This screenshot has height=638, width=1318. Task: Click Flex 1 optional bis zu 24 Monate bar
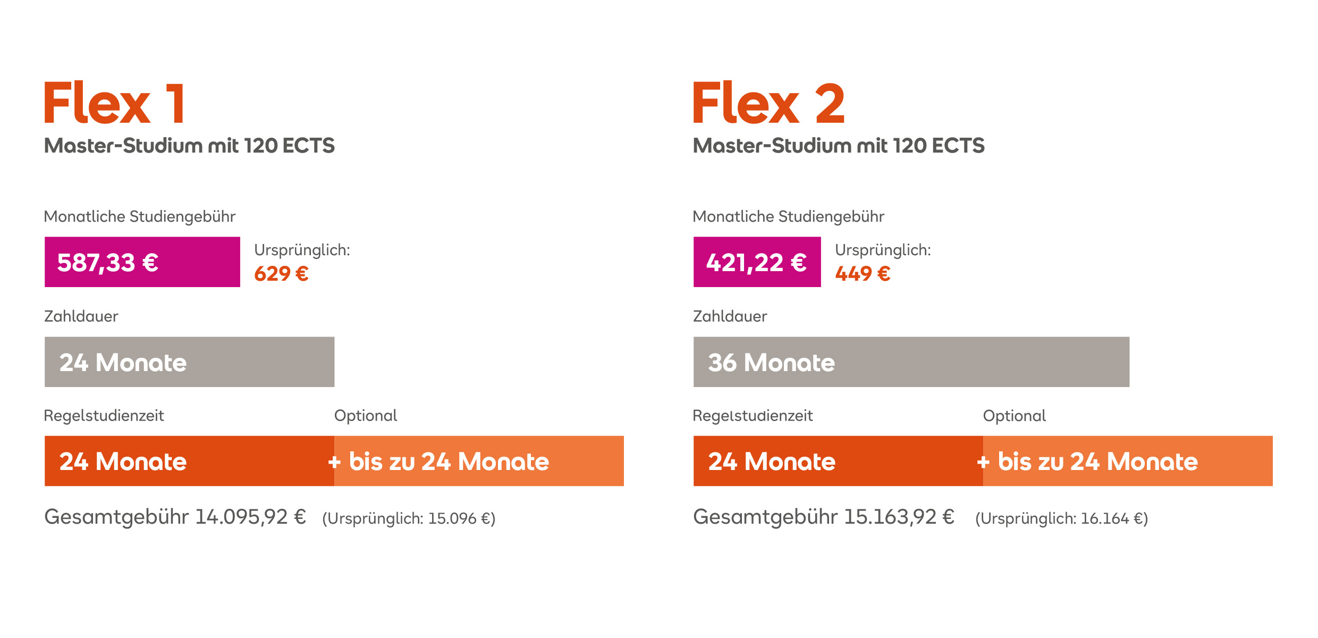click(479, 461)
